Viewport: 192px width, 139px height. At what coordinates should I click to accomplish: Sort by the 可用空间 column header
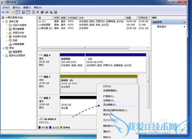[x=143, y=18]
